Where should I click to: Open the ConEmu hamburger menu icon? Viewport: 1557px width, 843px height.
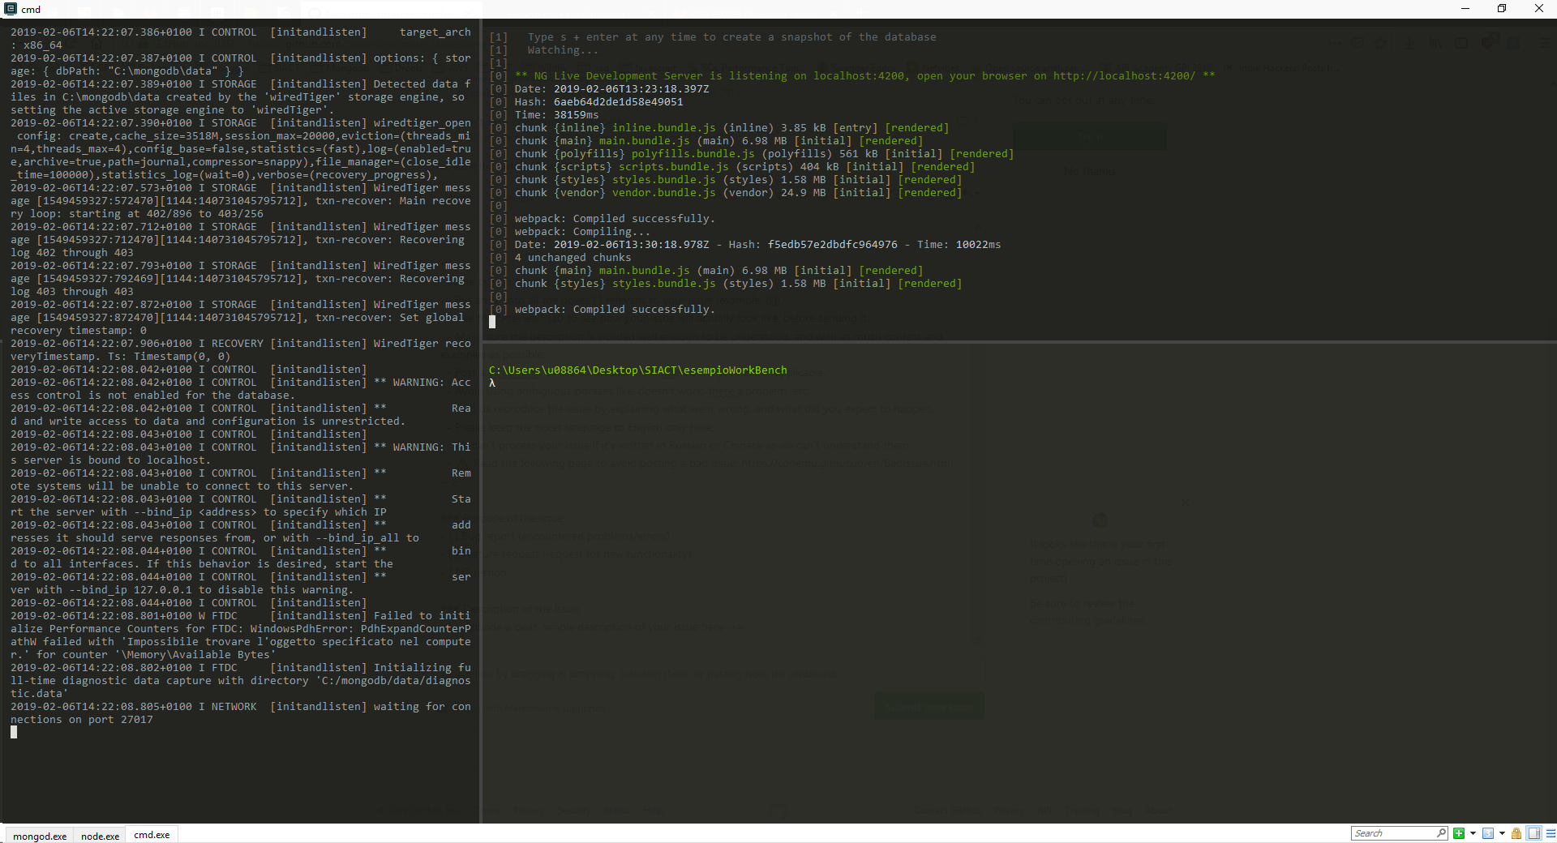1550,833
